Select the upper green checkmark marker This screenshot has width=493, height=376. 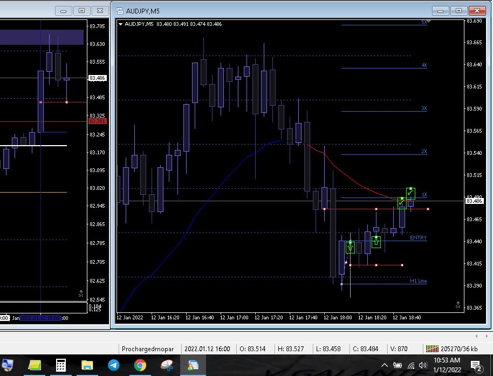pyautogui.click(x=410, y=193)
